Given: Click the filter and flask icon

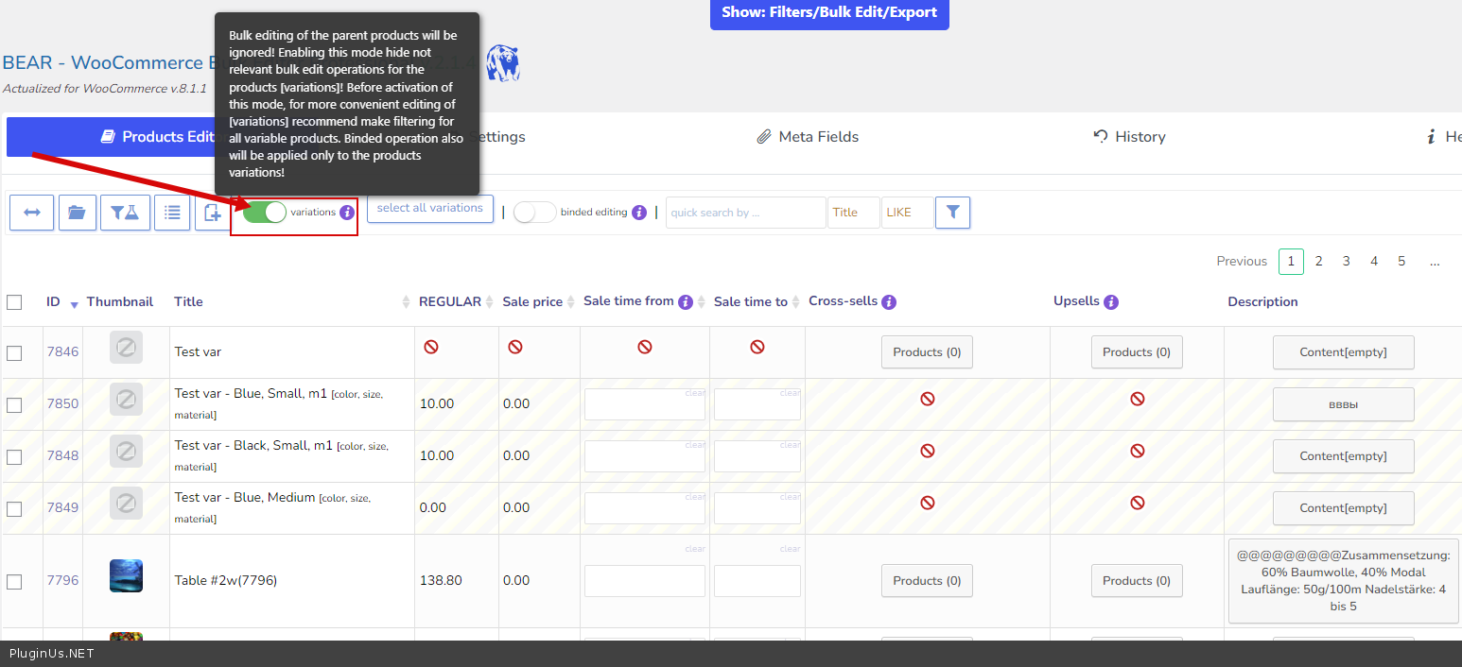Looking at the screenshot, I should tap(125, 213).
